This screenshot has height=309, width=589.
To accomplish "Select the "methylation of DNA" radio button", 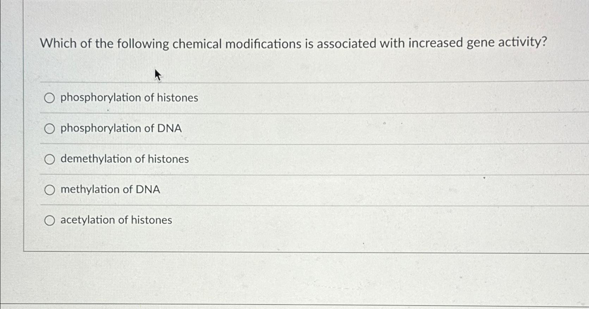I will 50,190.
